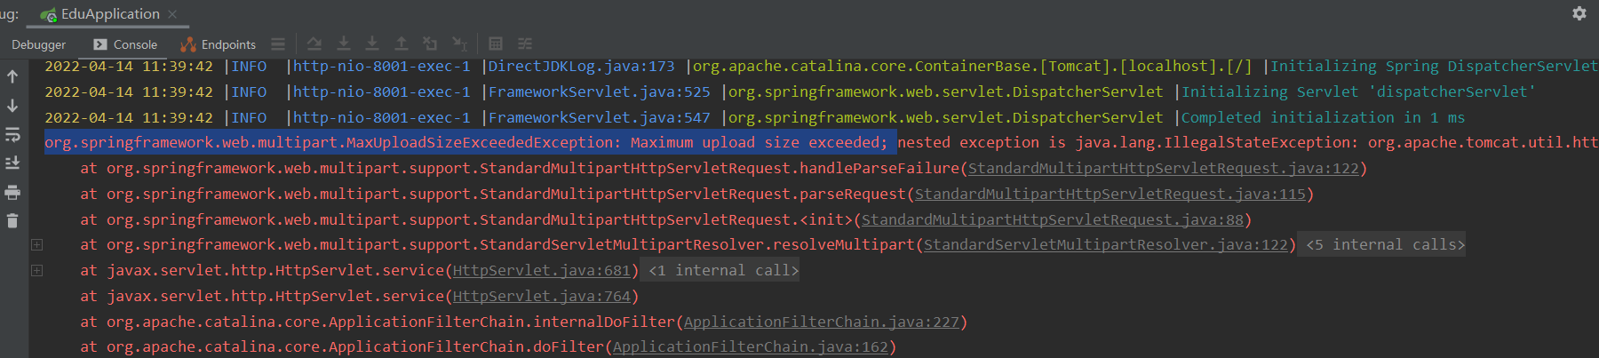This screenshot has width=1599, height=358.
Task: Open ApplicationFilterChain.java:227 link
Action: point(822,322)
